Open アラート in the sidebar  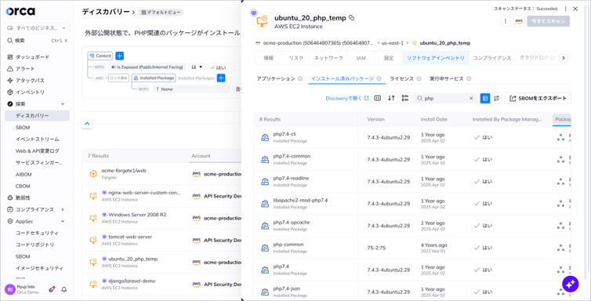pos(25,68)
